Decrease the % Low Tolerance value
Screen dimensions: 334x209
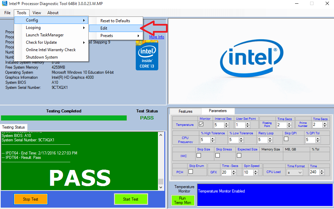click(241, 141)
